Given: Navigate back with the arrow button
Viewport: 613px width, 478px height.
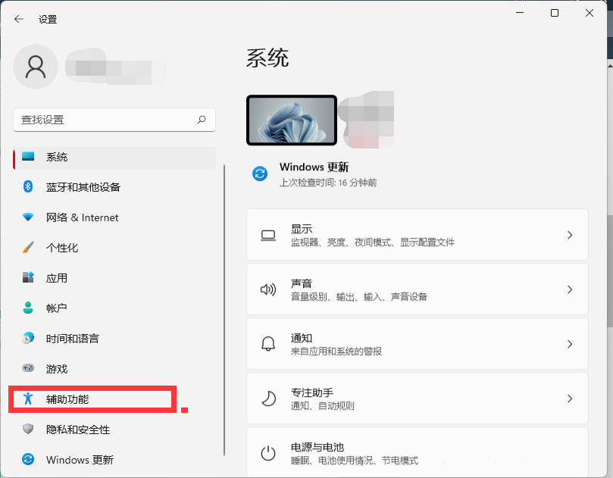Looking at the screenshot, I should [x=17, y=19].
